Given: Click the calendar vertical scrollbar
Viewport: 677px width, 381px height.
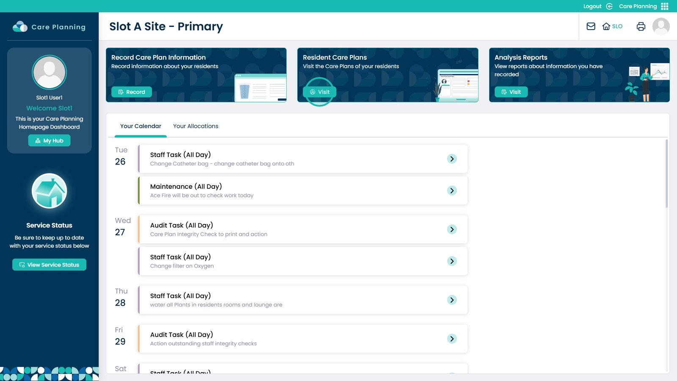Looking at the screenshot, I should (667, 174).
